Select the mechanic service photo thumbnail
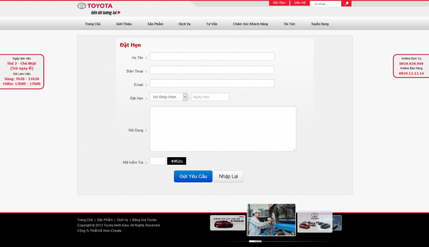 coord(271,220)
